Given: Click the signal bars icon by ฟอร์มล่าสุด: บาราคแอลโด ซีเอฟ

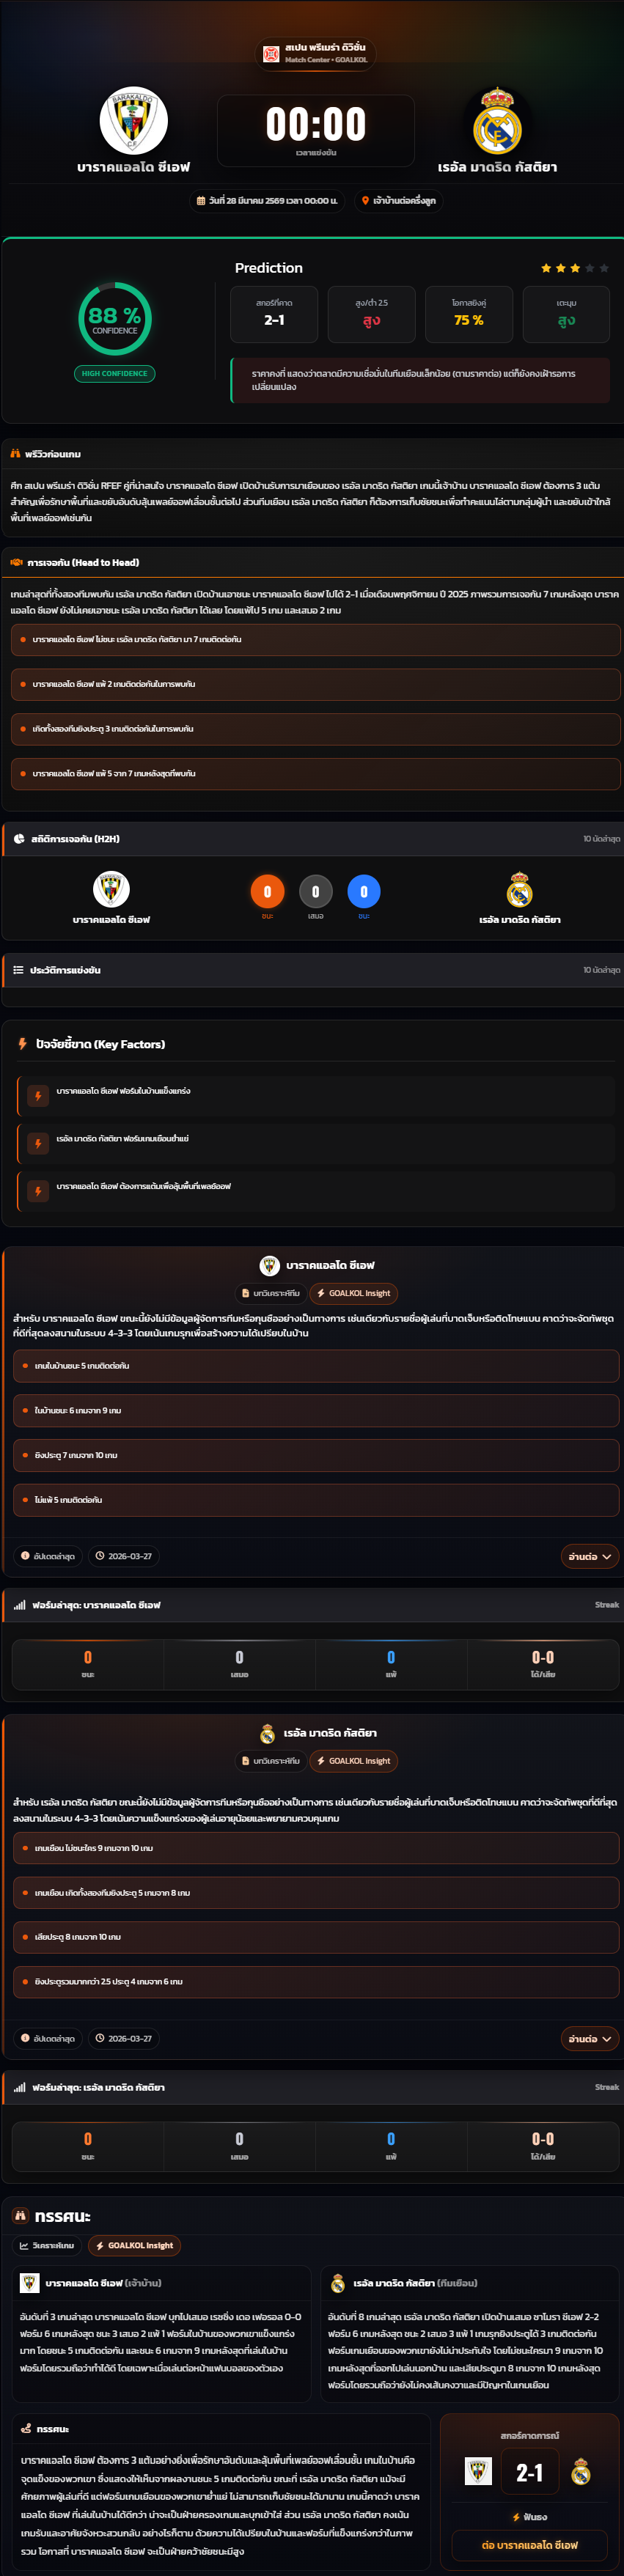Looking at the screenshot, I should (x=20, y=1605).
